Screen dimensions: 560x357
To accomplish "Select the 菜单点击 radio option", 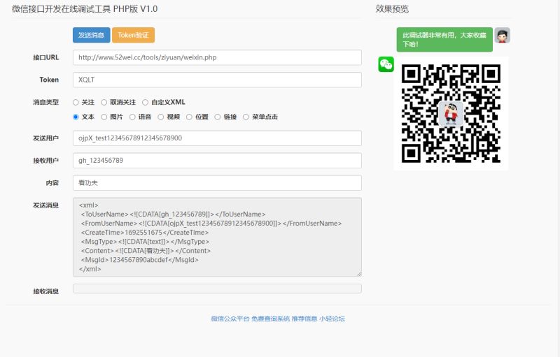I will pos(246,117).
